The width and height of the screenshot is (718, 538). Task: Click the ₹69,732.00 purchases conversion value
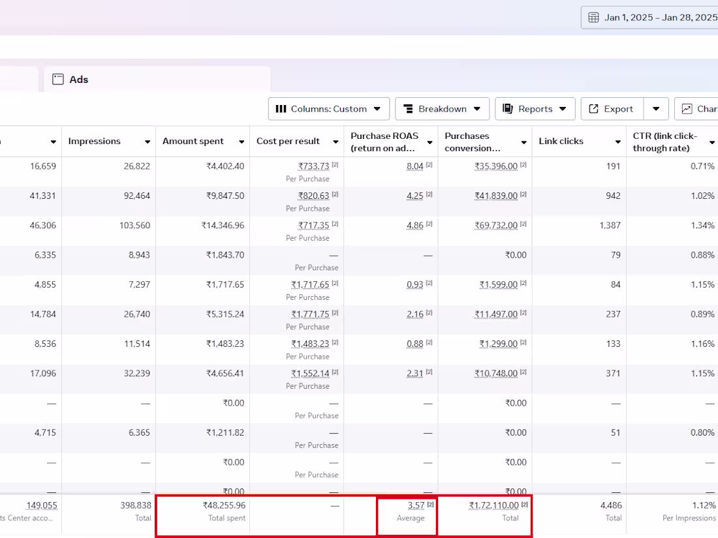(496, 226)
